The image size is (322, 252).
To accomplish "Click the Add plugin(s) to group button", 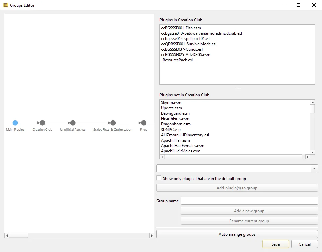I will pos(237,188).
